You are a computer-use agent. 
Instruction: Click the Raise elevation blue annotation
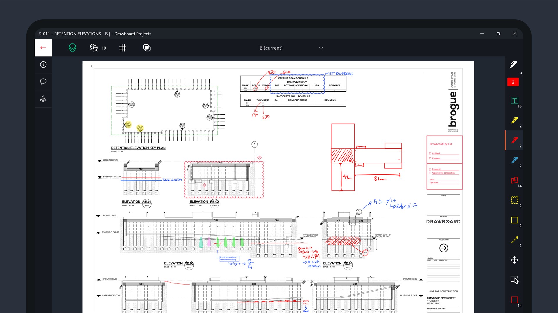172,180
